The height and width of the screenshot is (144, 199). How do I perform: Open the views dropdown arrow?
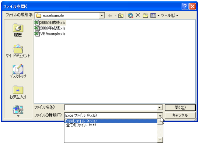158,15
